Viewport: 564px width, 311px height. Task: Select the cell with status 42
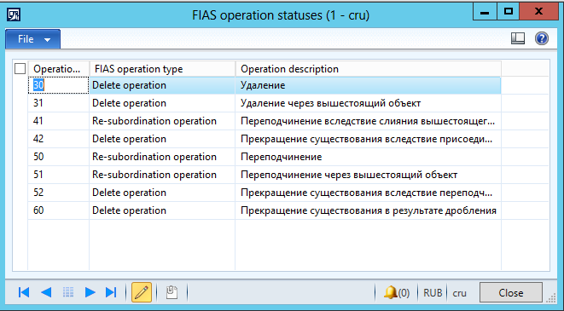[x=58, y=139]
